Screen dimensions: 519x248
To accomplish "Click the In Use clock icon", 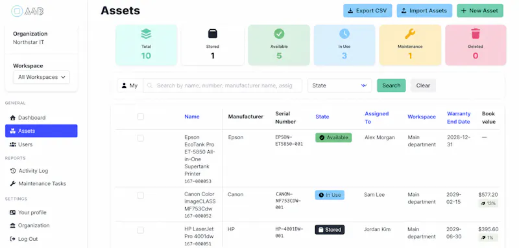I will pos(344,34).
